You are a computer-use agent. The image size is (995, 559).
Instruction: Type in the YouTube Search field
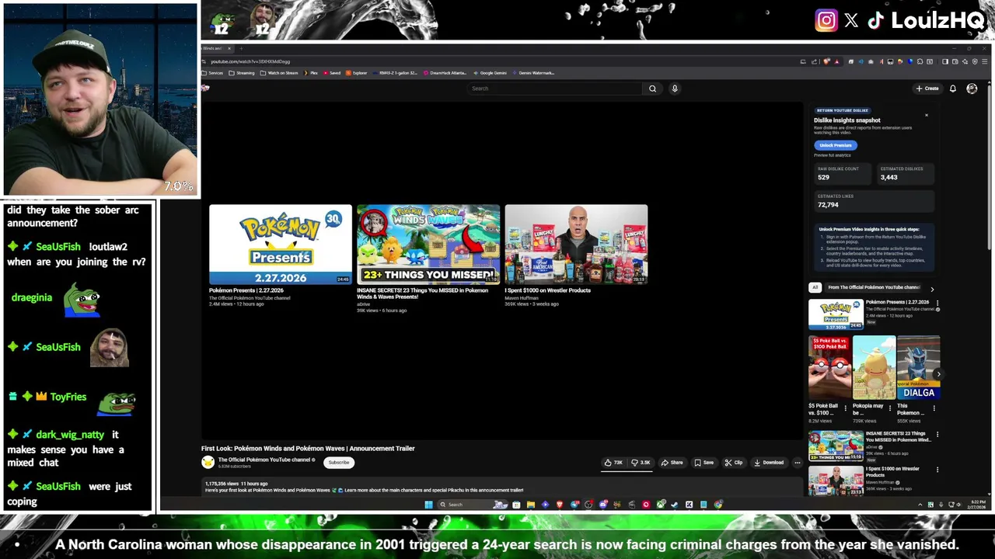(556, 89)
